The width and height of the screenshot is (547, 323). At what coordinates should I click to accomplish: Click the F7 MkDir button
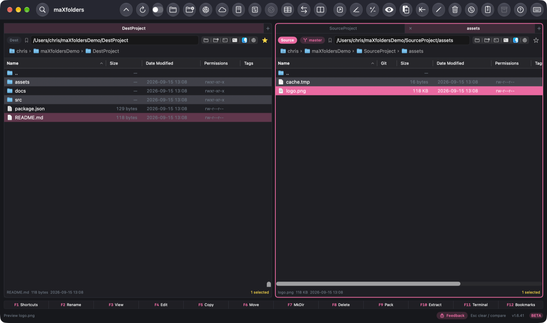296,305
